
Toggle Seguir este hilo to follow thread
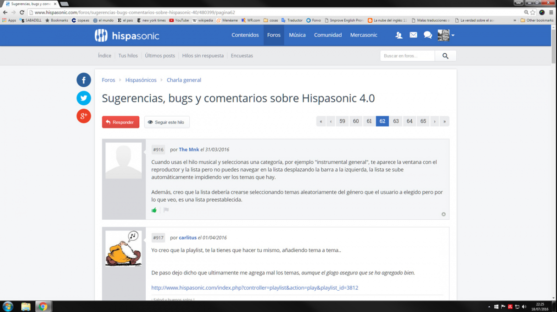167,122
